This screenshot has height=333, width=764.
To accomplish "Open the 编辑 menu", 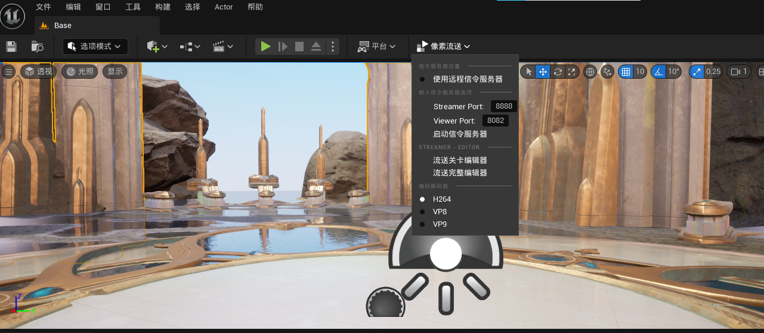I will [73, 7].
